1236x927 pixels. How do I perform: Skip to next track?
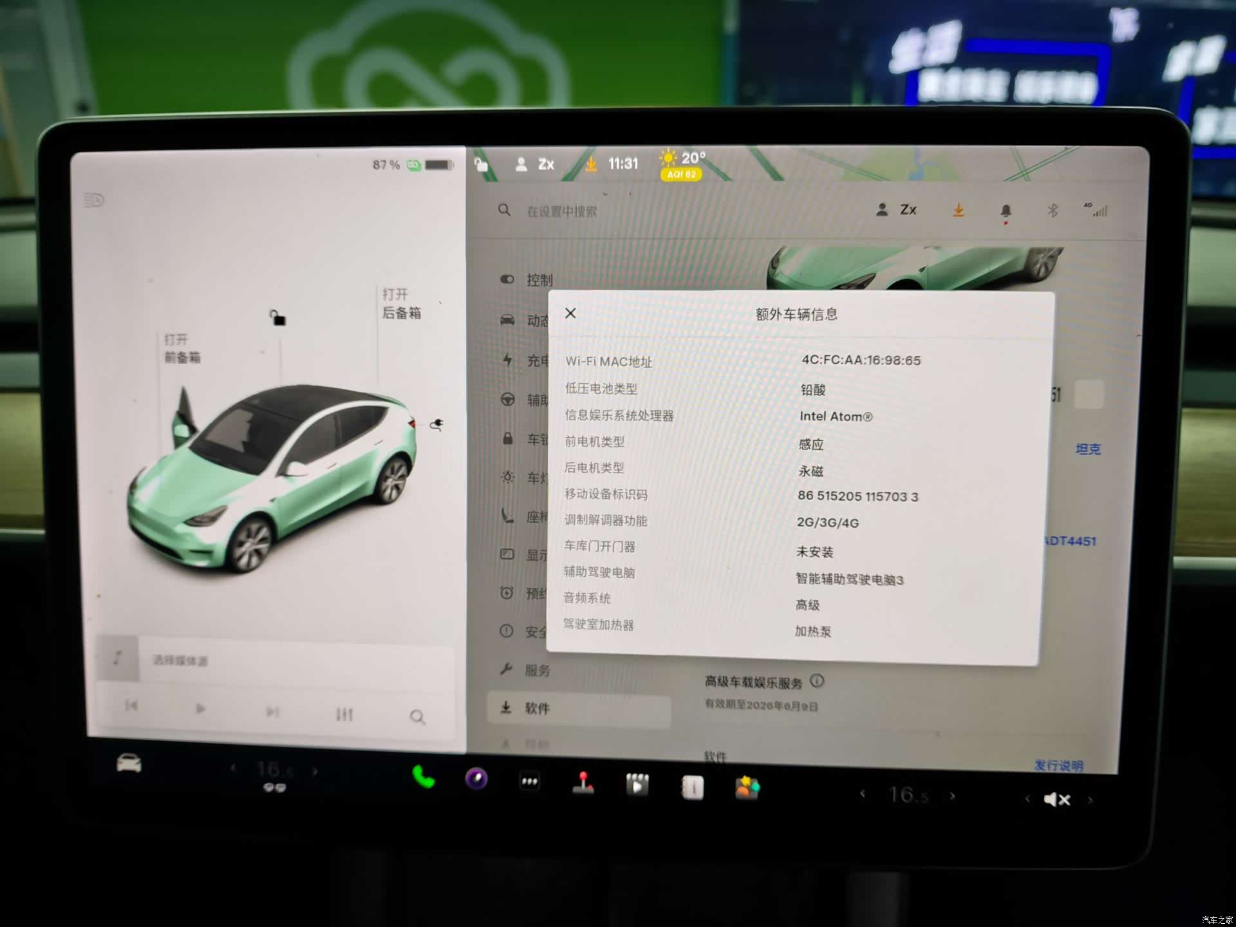tap(272, 712)
